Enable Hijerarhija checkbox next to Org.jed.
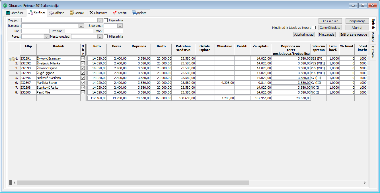Image resolution: width=380 pixels, height=193 pixels. coord(106,20)
